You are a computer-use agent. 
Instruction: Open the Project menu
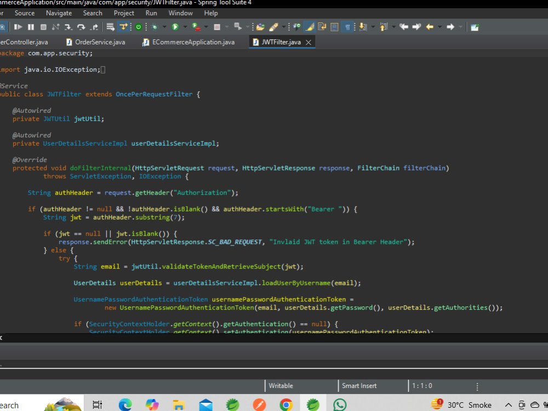click(124, 13)
